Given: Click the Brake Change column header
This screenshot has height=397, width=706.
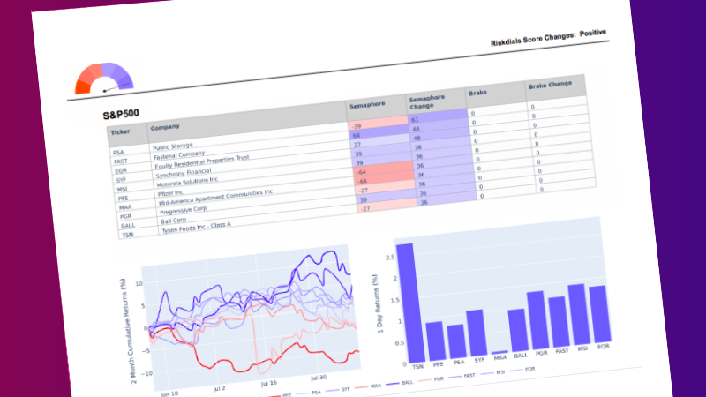Looking at the screenshot, I should 550,85.
